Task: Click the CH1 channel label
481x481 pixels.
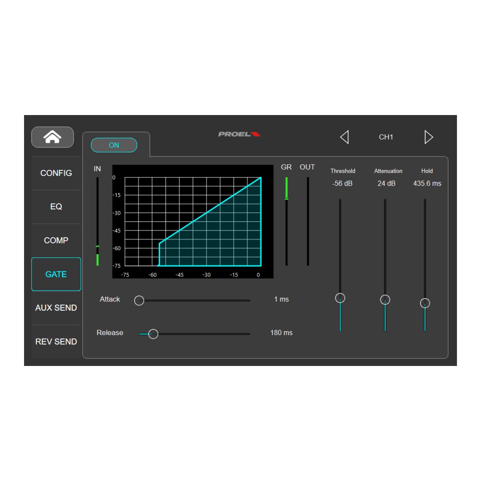Action: click(x=386, y=137)
